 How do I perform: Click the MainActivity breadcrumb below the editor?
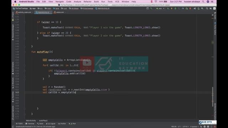[31, 121]
